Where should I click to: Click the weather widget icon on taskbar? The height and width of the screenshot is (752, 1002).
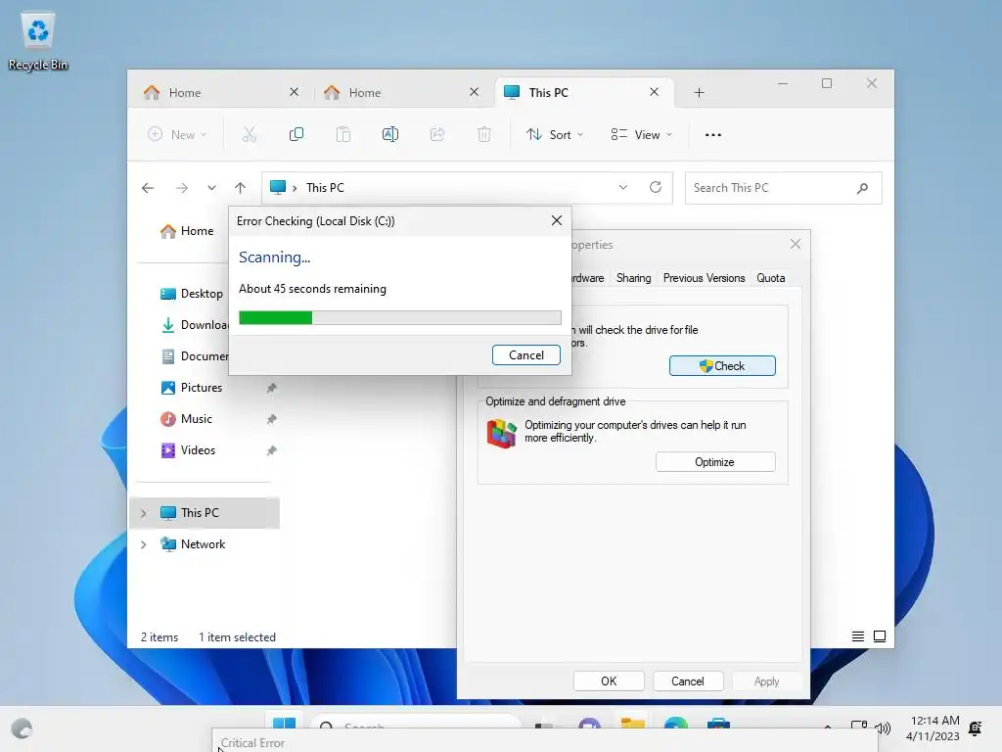point(22,728)
